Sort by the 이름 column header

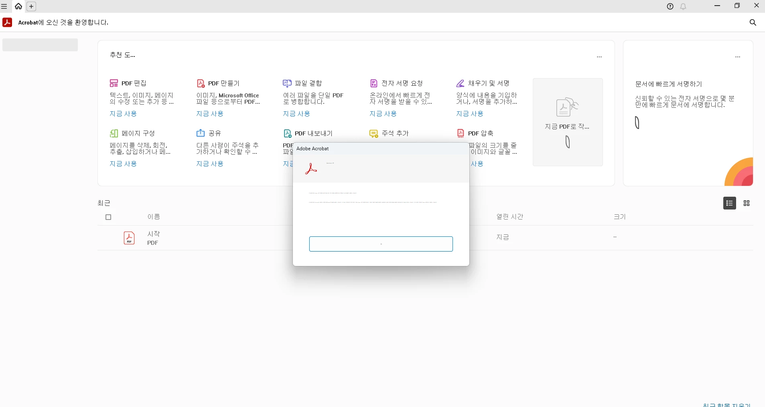tap(154, 217)
